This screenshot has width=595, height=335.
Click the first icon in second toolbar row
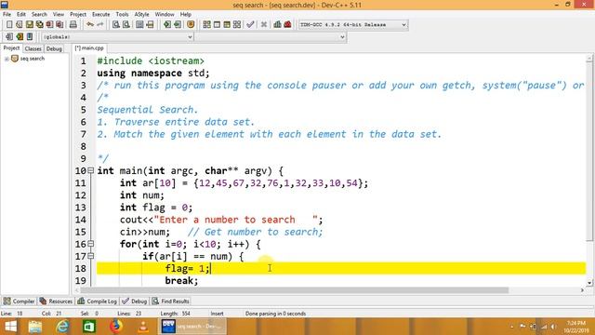tap(9, 37)
